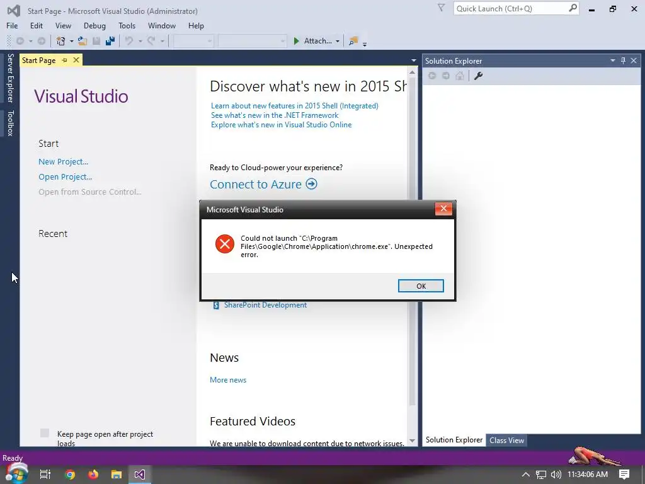Open the document tabs overflow dropdown
645x484 pixels.
tap(413, 60)
